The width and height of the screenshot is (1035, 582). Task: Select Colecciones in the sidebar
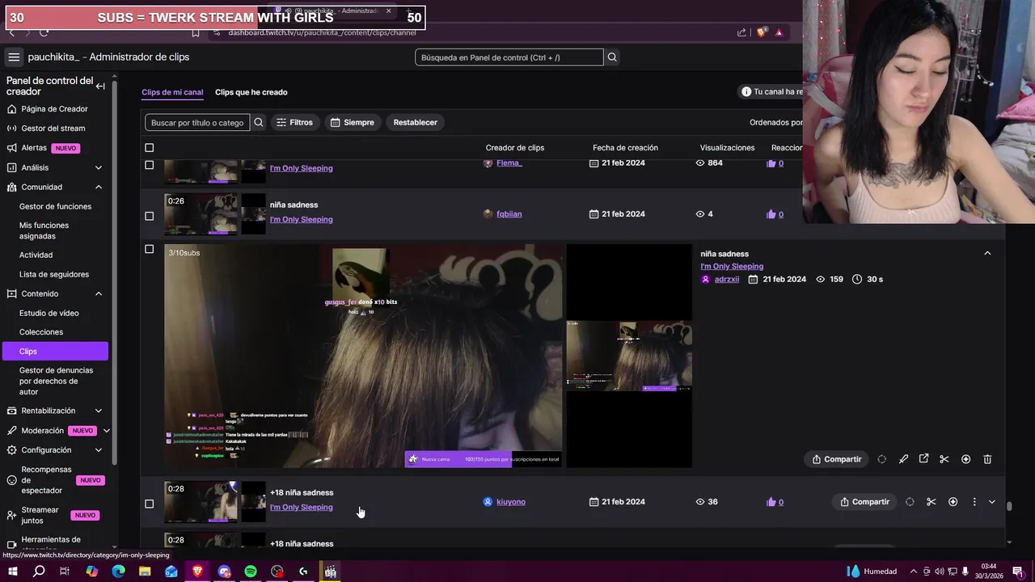pos(41,332)
